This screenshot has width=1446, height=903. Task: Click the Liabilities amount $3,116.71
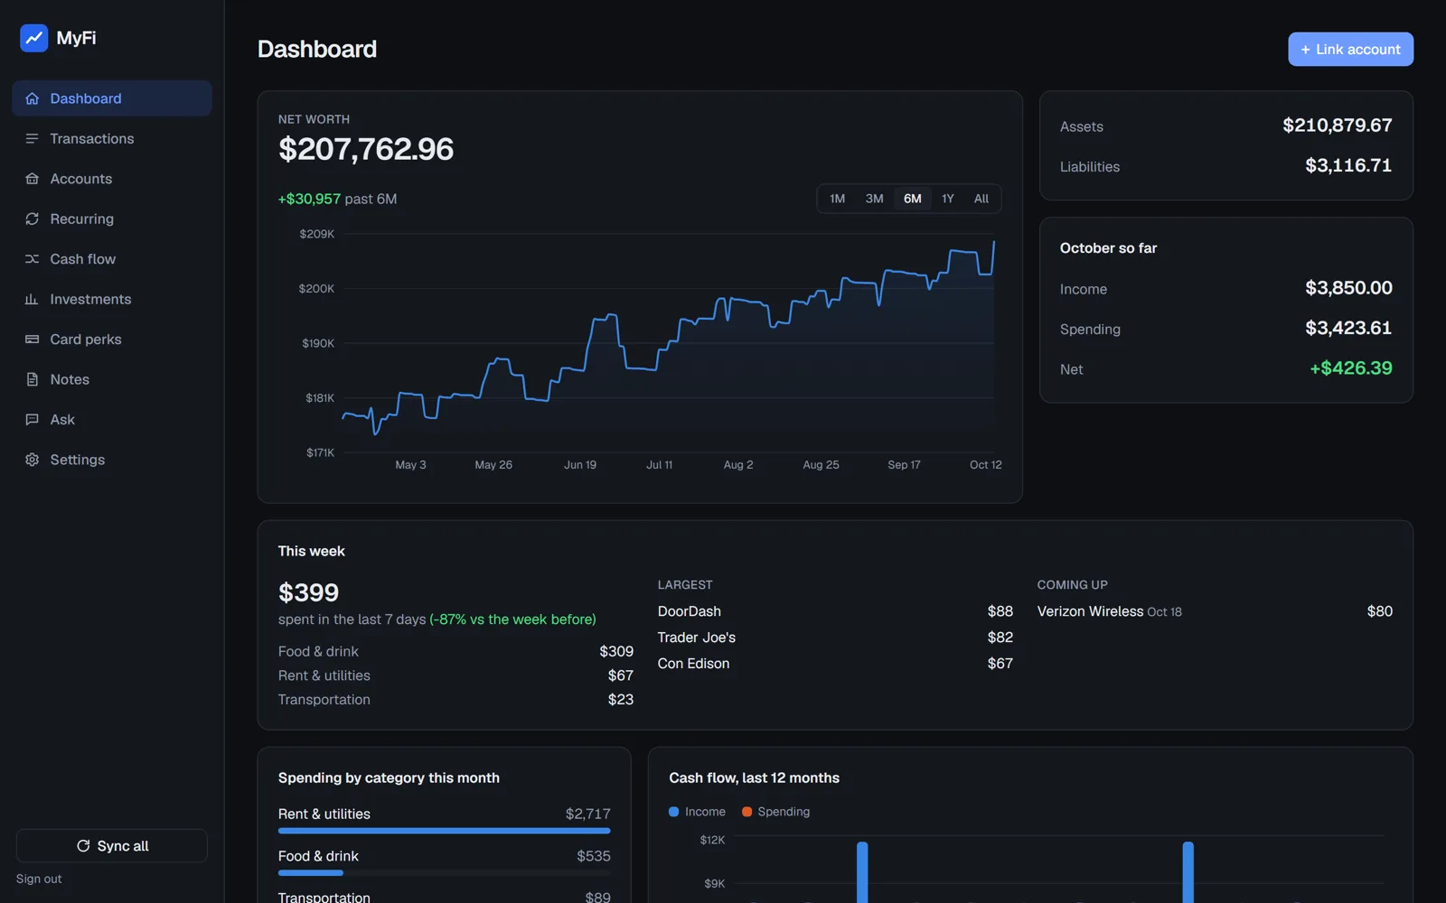(x=1348, y=165)
